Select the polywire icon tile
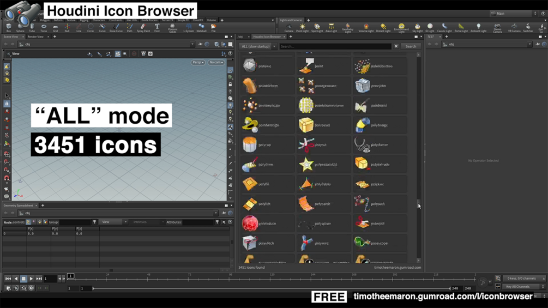 [324, 243]
